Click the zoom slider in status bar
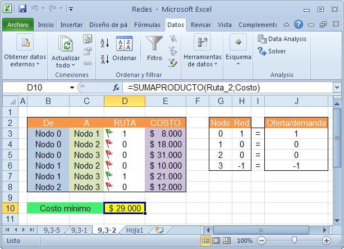Image resolution: width=344 pixels, height=249 pixels. (293, 241)
